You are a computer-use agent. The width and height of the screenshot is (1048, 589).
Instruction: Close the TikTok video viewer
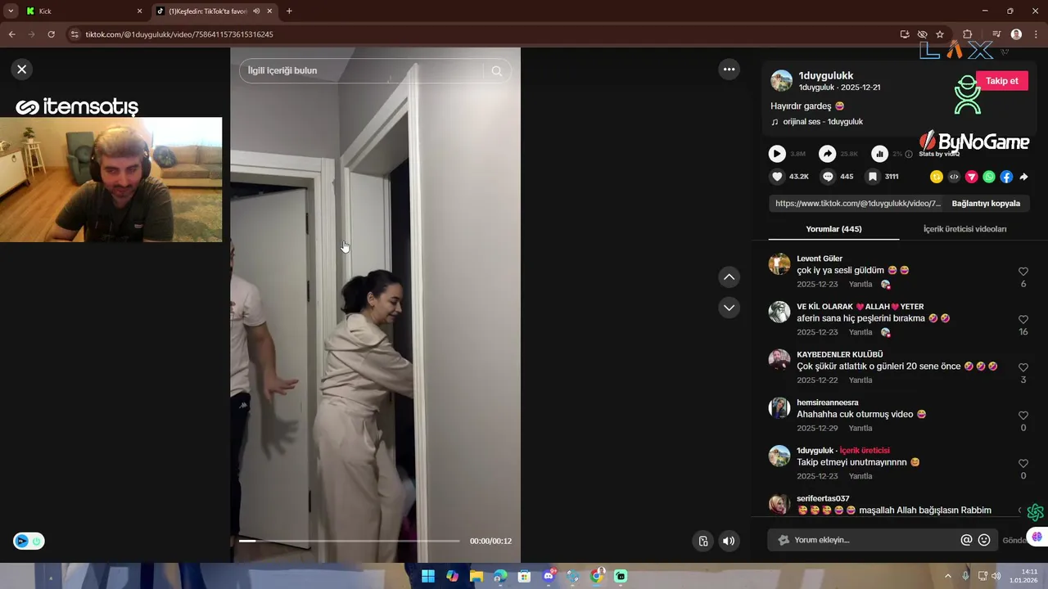(22, 70)
